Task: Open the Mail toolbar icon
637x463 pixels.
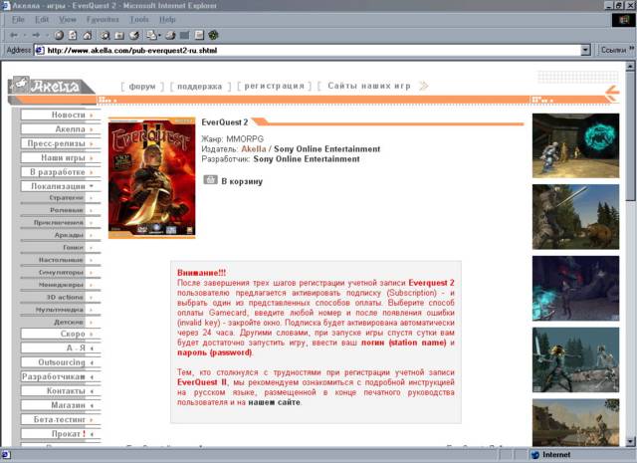Action: [x=151, y=36]
